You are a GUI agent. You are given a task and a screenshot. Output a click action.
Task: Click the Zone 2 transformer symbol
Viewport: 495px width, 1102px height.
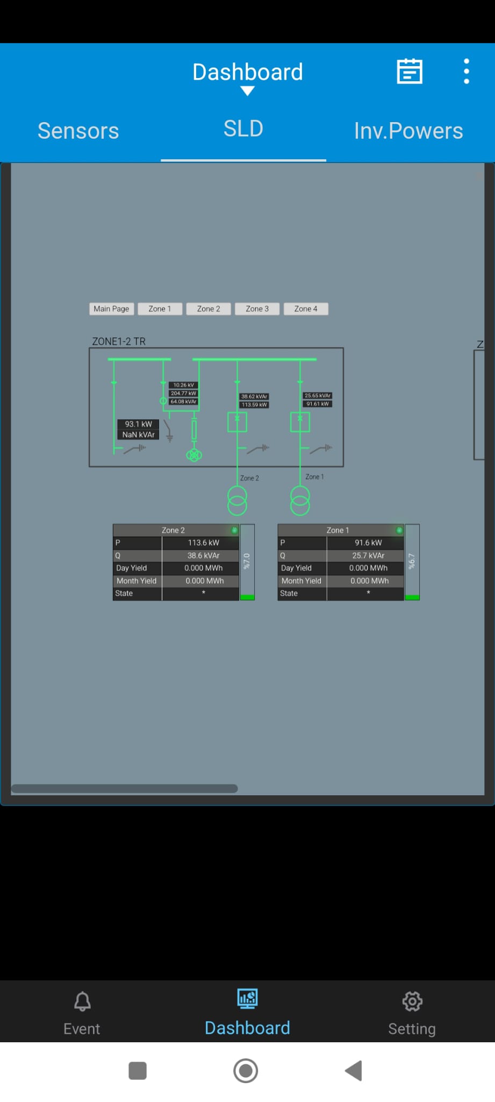point(238,500)
